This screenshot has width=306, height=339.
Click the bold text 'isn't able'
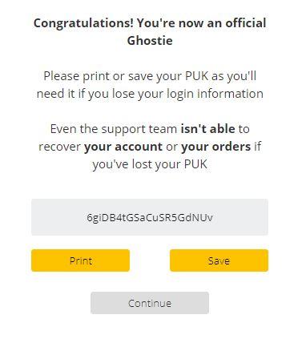tap(208, 129)
